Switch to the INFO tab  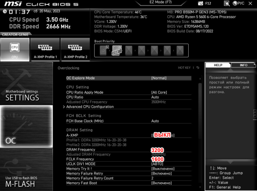(x=243, y=65)
